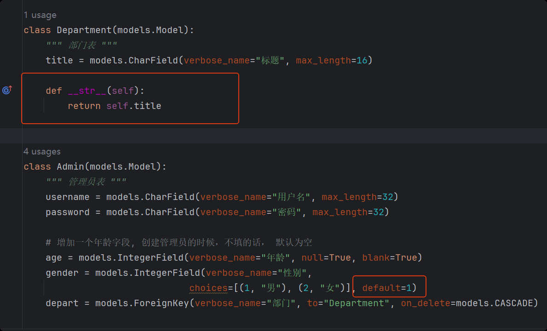Click the Department class name
The image size is (547, 331).
pyautogui.click(x=84, y=30)
